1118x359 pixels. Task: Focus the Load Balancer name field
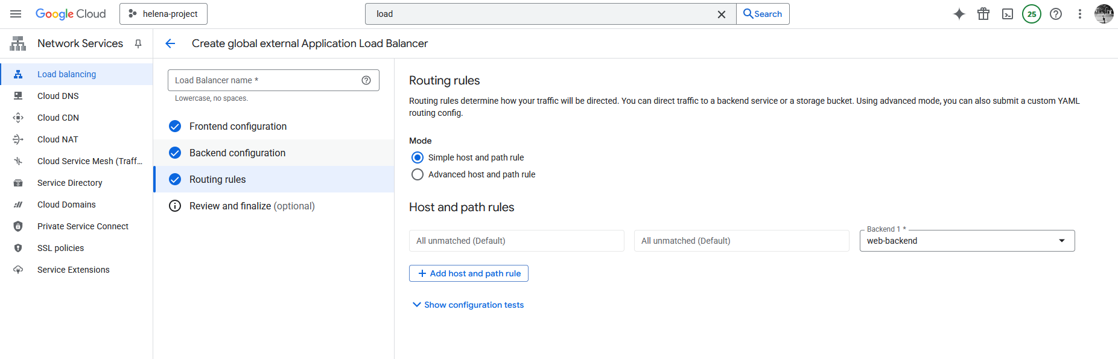click(x=265, y=80)
